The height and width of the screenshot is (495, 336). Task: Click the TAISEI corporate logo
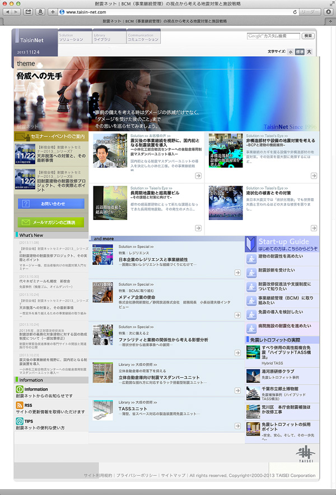point(305,454)
